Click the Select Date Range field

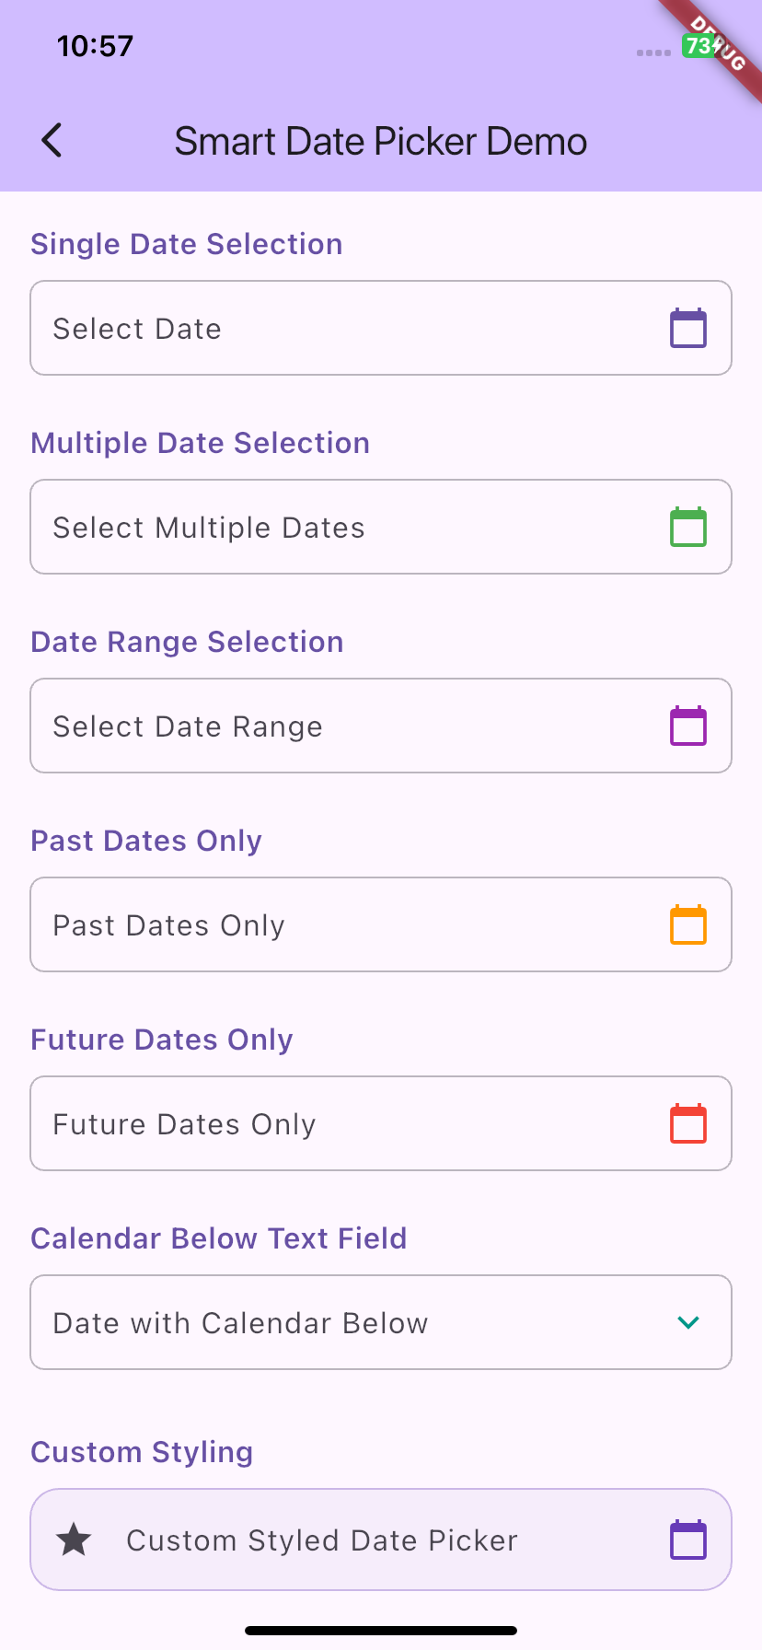(381, 726)
